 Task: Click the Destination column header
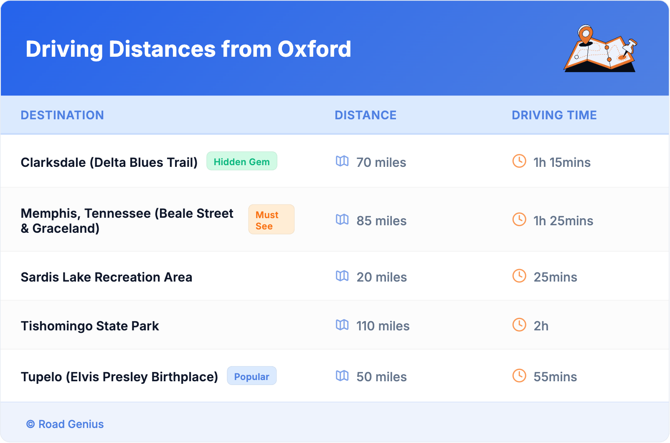point(62,115)
